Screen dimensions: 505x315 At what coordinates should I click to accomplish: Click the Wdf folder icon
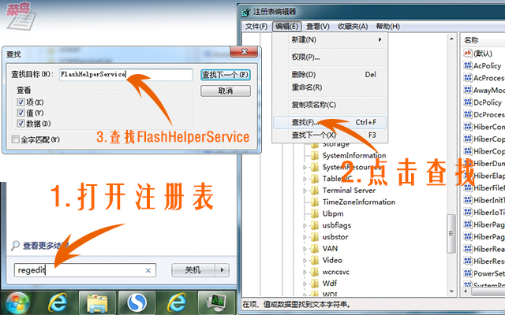pyautogui.click(x=315, y=283)
